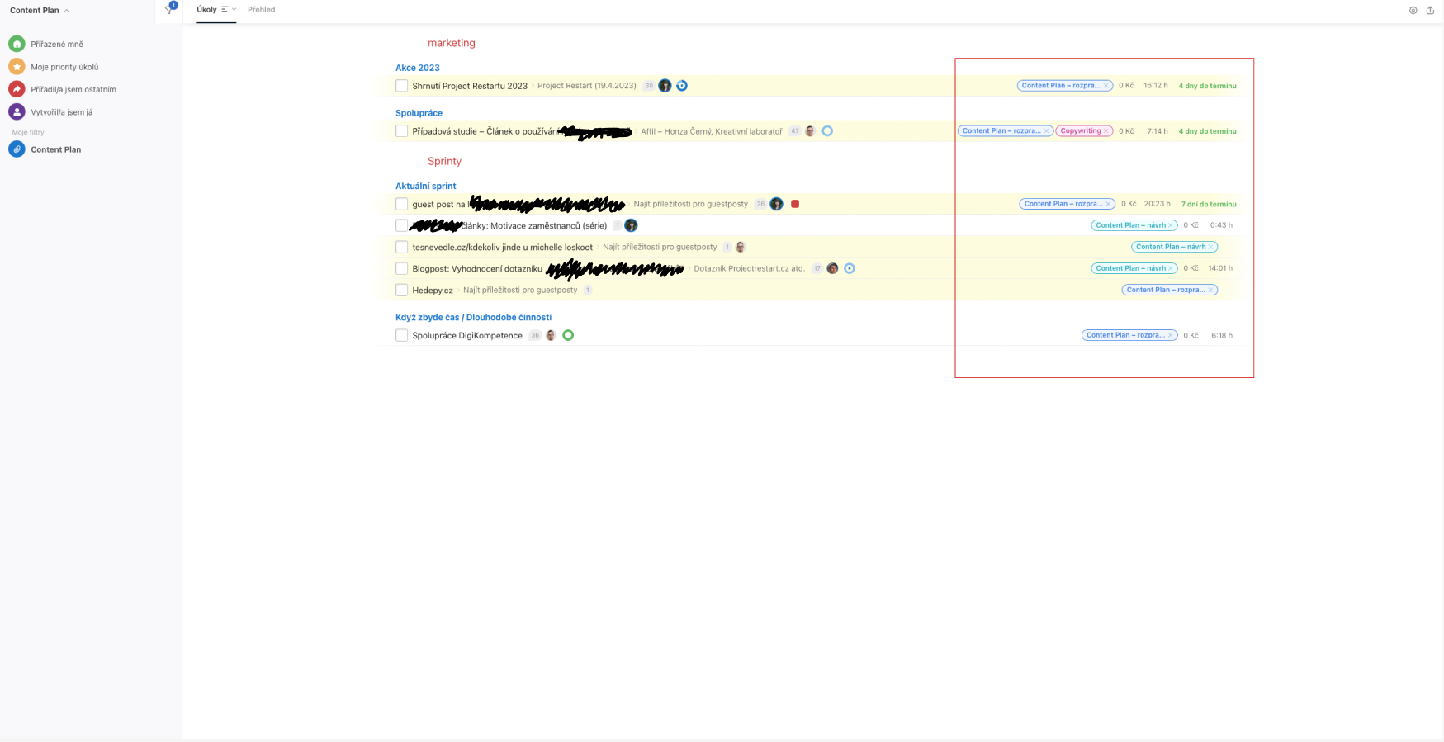Image resolution: width=1444 pixels, height=742 pixels.
Task: Open Vytvořil/a jsem já filter
Action: [62, 112]
